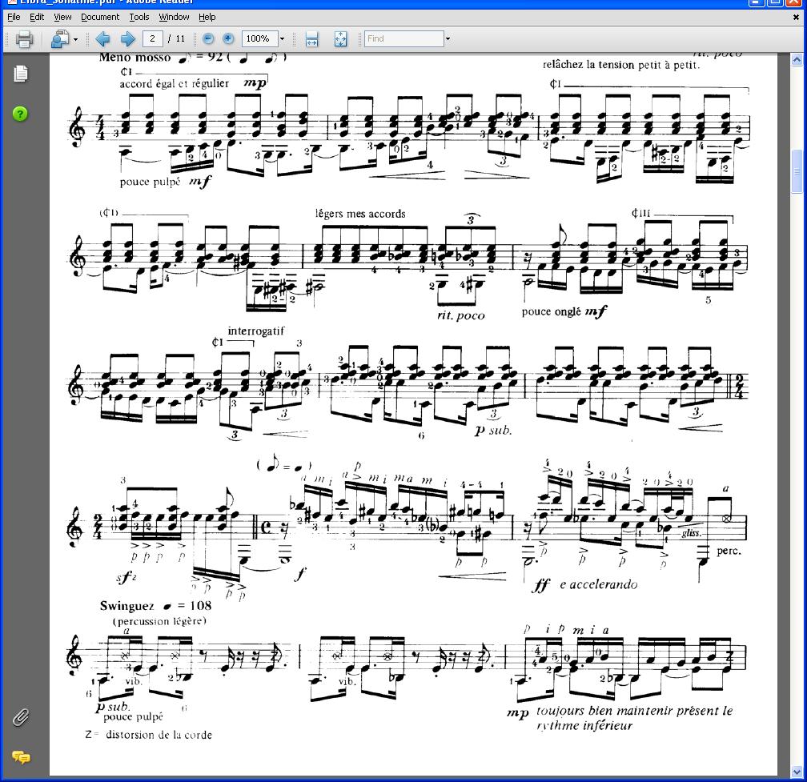Click the text "(percussion légère)"
The image size is (807, 782).
(x=159, y=621)
